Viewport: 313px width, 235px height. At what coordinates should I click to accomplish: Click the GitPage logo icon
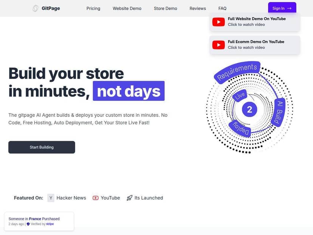tap(35, 8)
